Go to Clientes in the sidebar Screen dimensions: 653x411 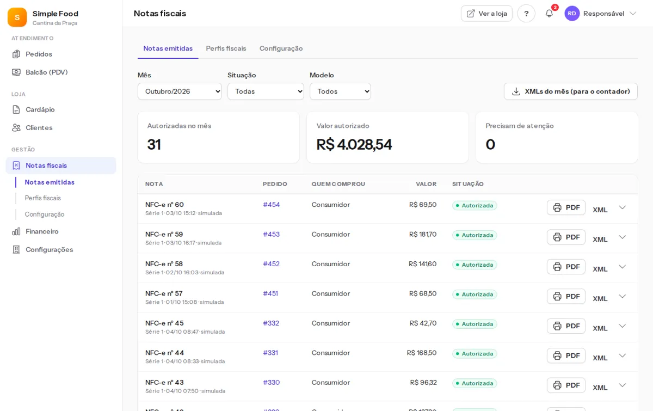pos(61,127)
